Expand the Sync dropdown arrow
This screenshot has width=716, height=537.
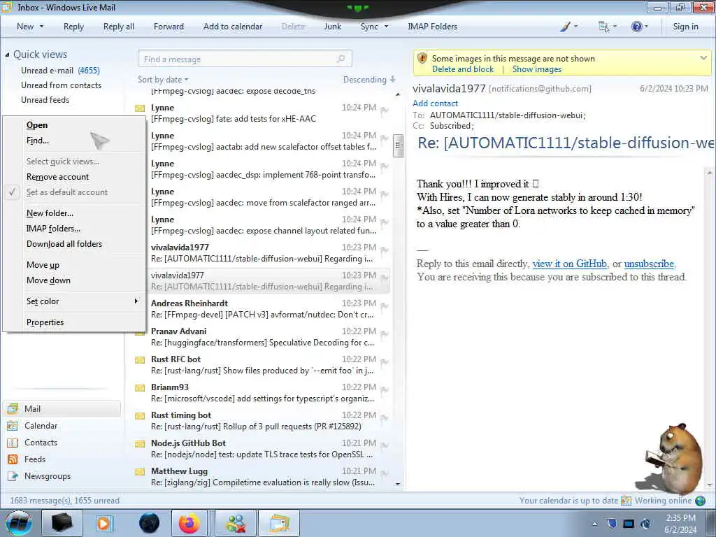pyautogui.click(x=386, y=27)
